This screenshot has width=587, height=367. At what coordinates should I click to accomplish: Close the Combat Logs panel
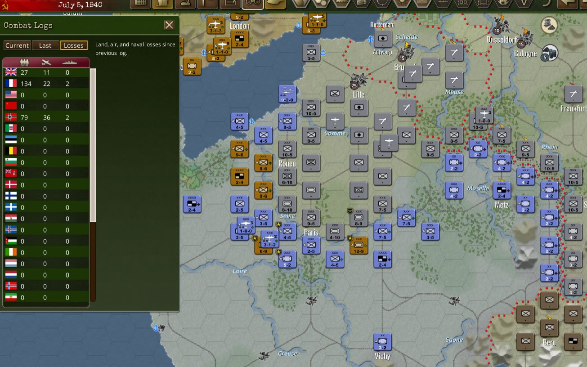[x=169, y=25]
